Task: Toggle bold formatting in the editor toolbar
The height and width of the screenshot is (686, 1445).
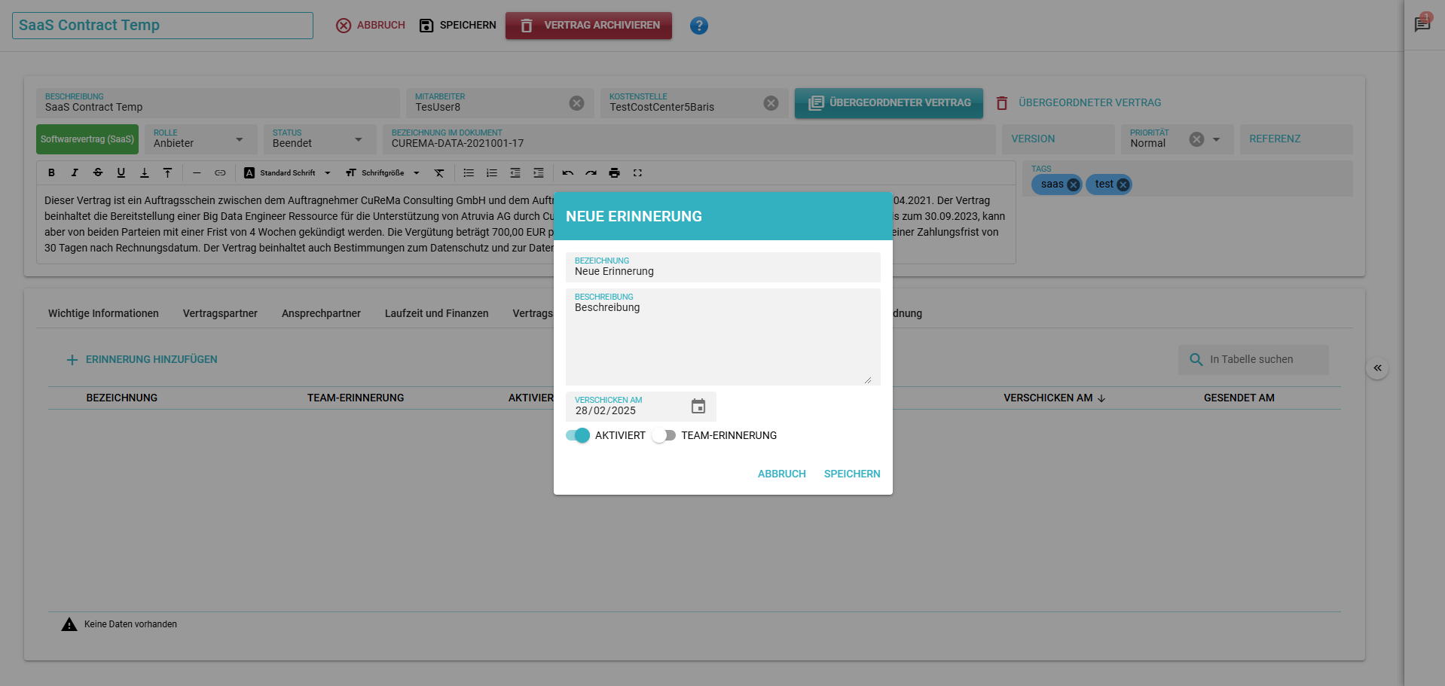Action: pos(51,173)
